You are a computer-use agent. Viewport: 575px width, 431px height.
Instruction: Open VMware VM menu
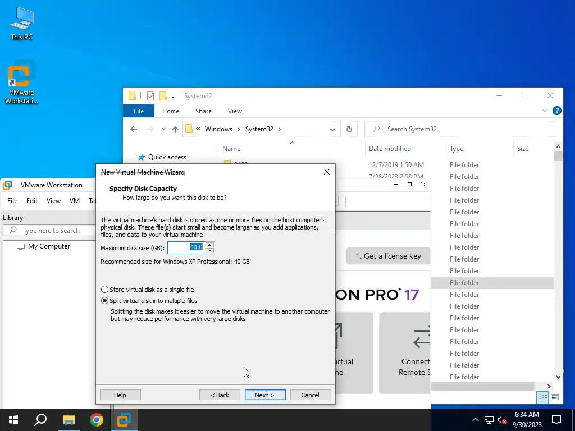[x=75, y=201]
